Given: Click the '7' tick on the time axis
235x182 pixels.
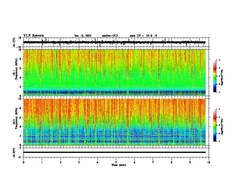Looking at the screenshot, I should [x=153, y=162].
